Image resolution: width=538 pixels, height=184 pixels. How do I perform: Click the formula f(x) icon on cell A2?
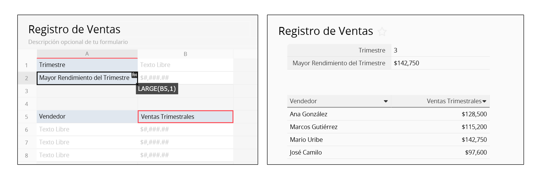[x=134, y=75]
